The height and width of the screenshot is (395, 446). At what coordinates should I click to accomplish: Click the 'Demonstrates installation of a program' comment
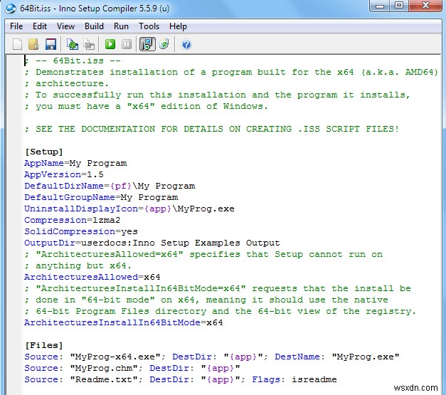click(231, 73)
